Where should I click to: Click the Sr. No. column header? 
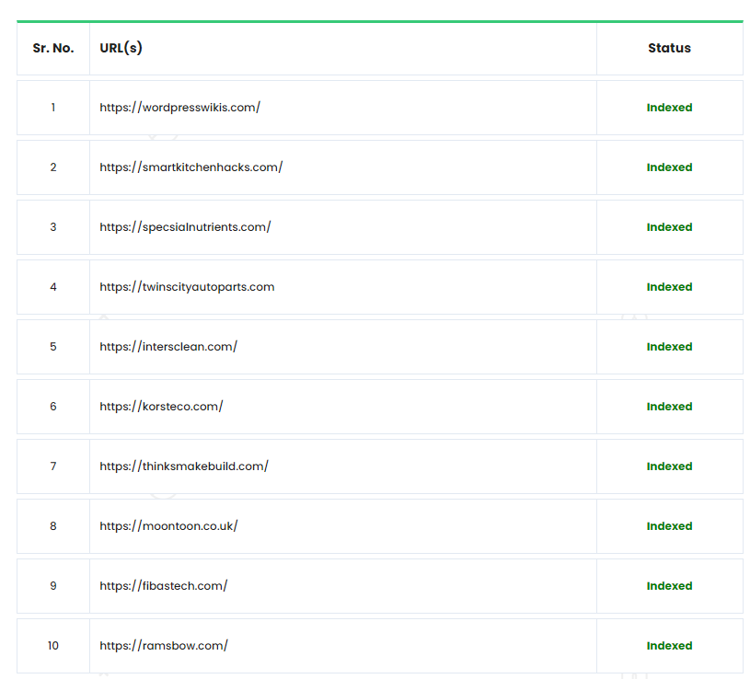[x=53, y=48]
